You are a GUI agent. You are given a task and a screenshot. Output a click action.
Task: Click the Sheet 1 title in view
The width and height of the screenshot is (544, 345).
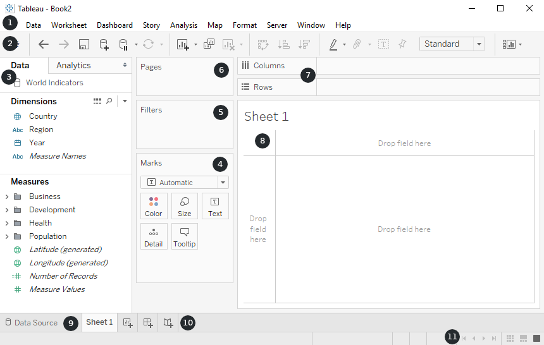266,116
